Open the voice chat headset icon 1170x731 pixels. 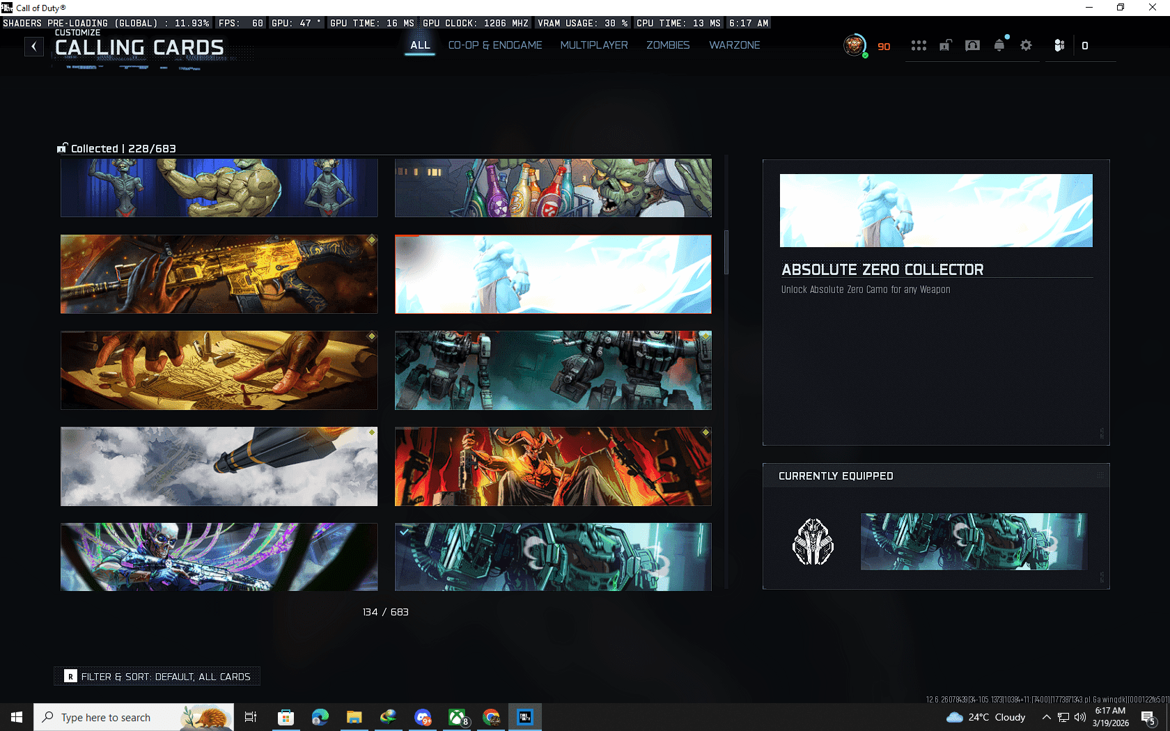[x=972, y=46]
